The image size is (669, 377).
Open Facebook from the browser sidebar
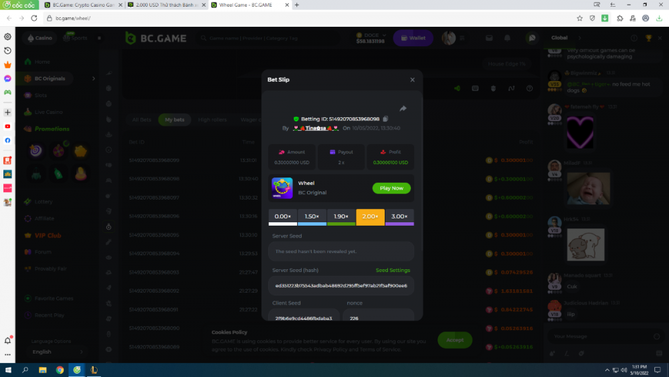7,140
